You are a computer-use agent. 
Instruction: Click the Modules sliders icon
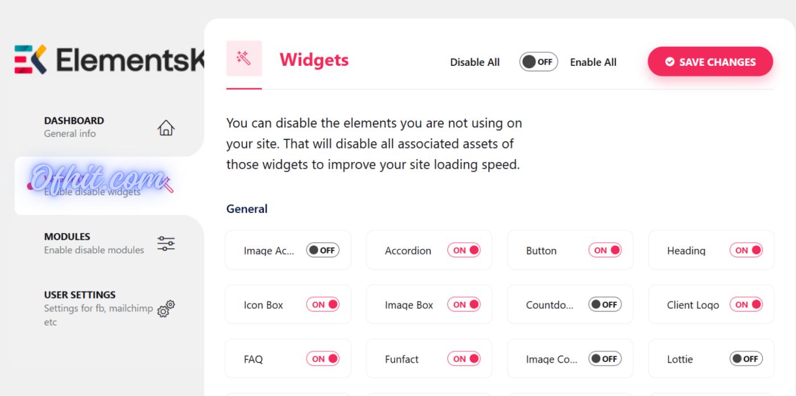pos(166,244)
